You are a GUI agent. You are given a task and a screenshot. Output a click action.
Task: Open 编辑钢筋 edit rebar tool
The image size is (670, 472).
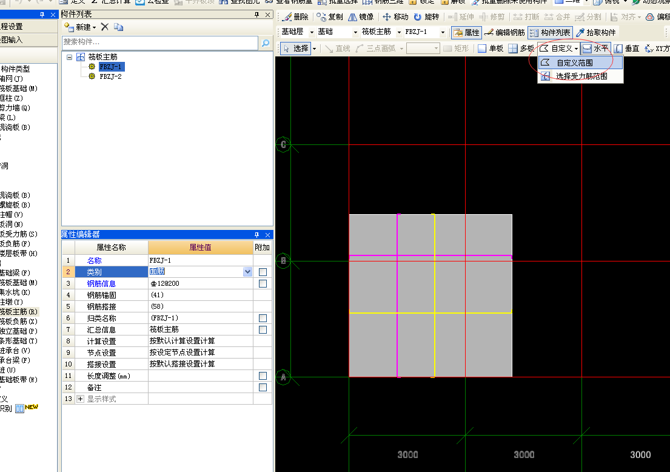[x=504, y=33]
